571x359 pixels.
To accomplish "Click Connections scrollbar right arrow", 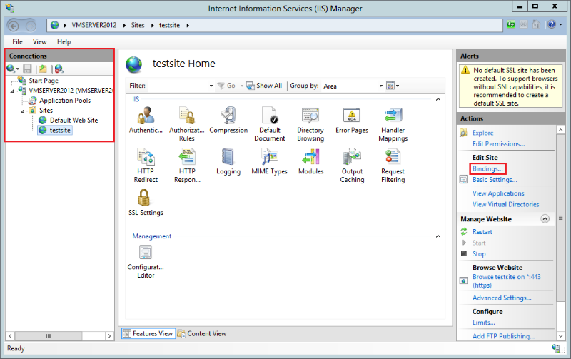I will (109, 336).
